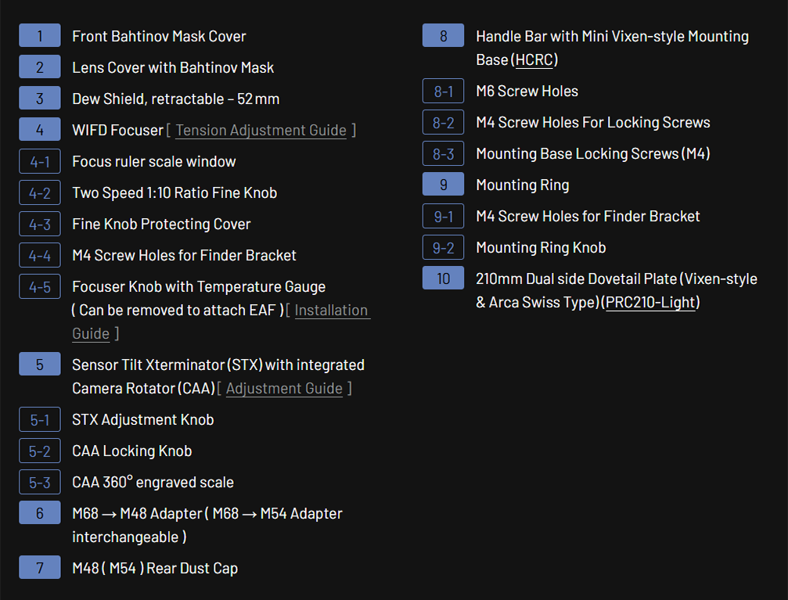This screenshot has width=788, height=600.
Task: Click the 9-2 Mounting Ring Knob badge
Action: [443, 247]
